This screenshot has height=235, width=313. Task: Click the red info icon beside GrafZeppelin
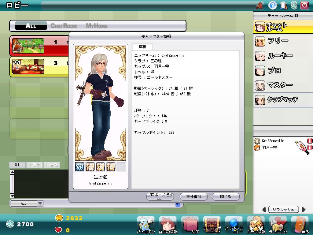(x=310, y=141)
